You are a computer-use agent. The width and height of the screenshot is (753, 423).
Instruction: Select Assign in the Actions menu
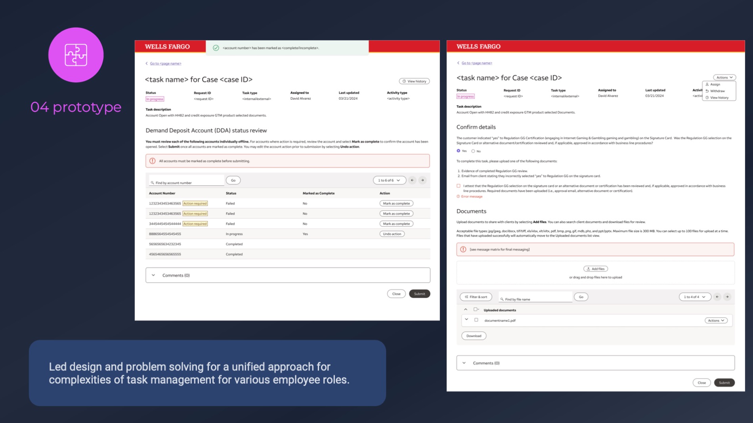[x=715, y=84]
